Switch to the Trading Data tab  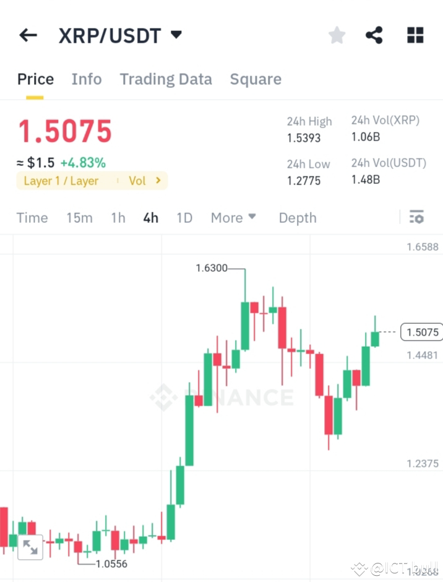(165, 79)
